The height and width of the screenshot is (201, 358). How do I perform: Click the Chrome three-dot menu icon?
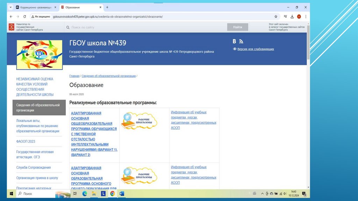[x=305, y=16]
